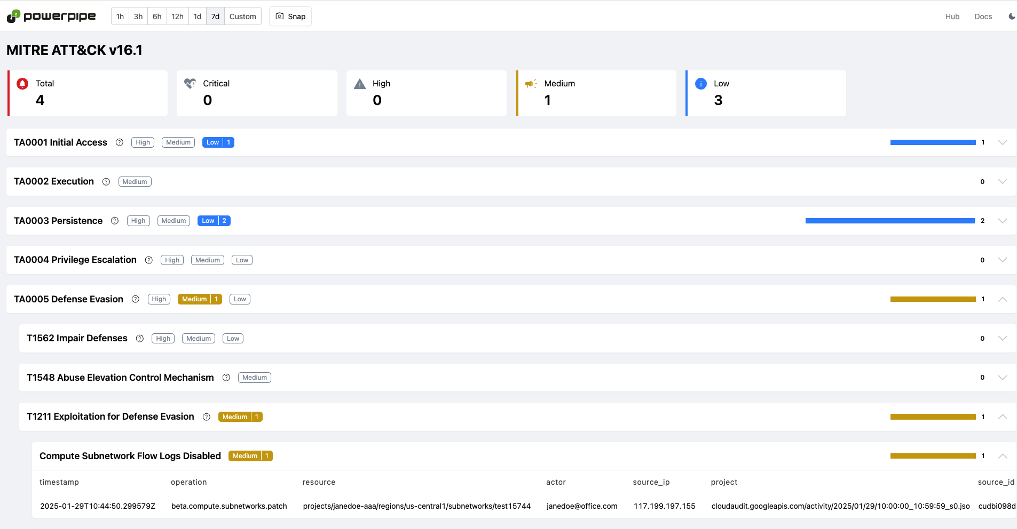Toggle Low filter on T1562 Impair Defenses
The image size is (1017, 529).
pyautogui.click(x=233, y=339)
